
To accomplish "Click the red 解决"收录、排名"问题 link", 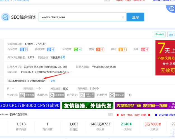I will click(133, 115).
